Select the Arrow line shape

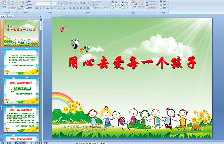pyautogui.click(x=121, y=2)
